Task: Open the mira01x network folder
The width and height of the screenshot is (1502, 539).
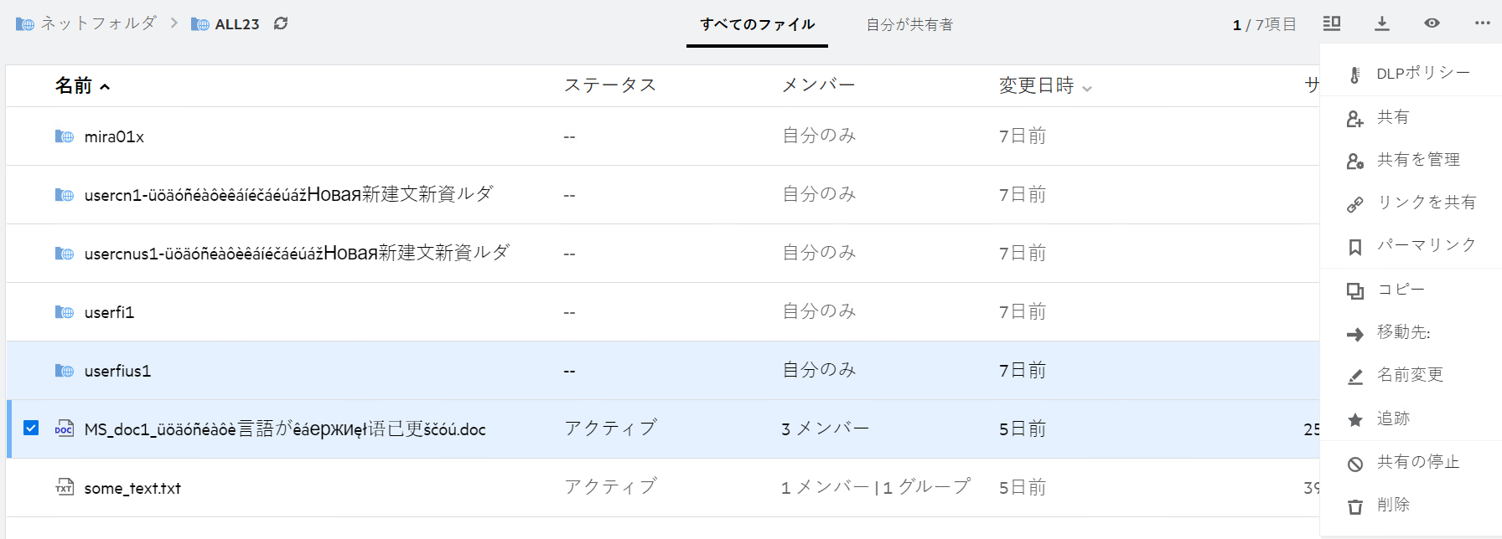Action: pos(114,136)
